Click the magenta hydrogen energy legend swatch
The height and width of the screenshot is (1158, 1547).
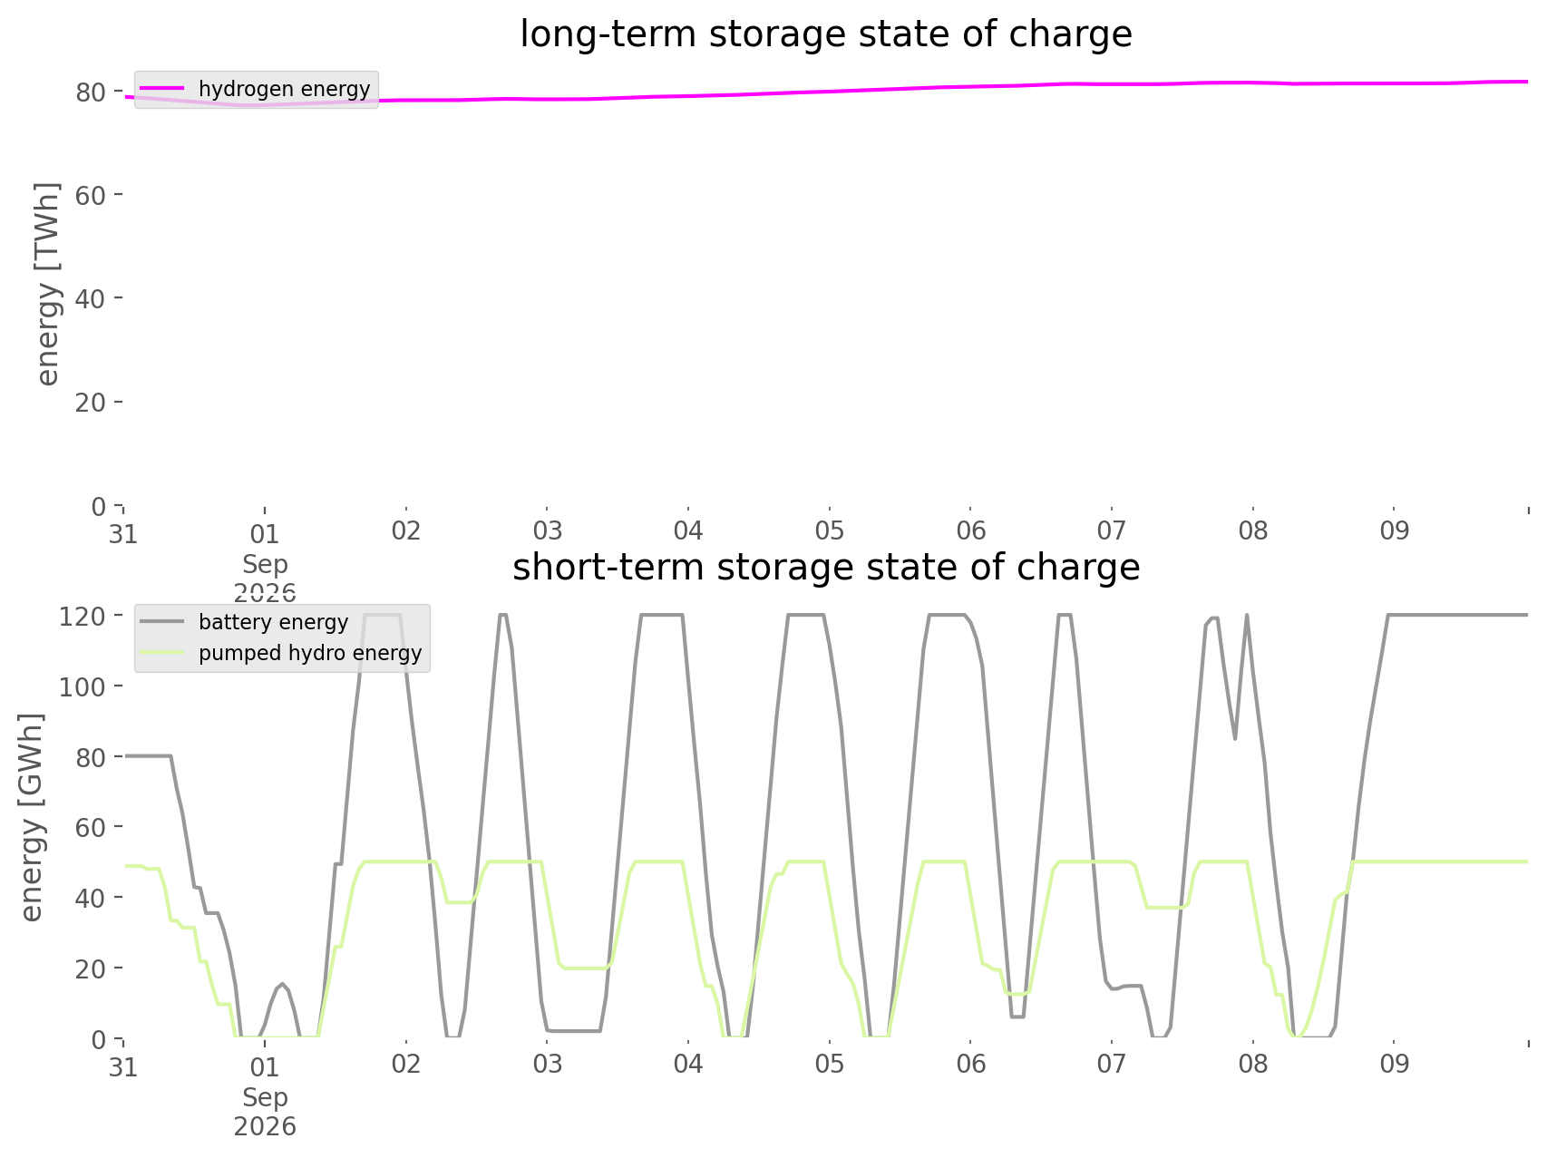164,89
